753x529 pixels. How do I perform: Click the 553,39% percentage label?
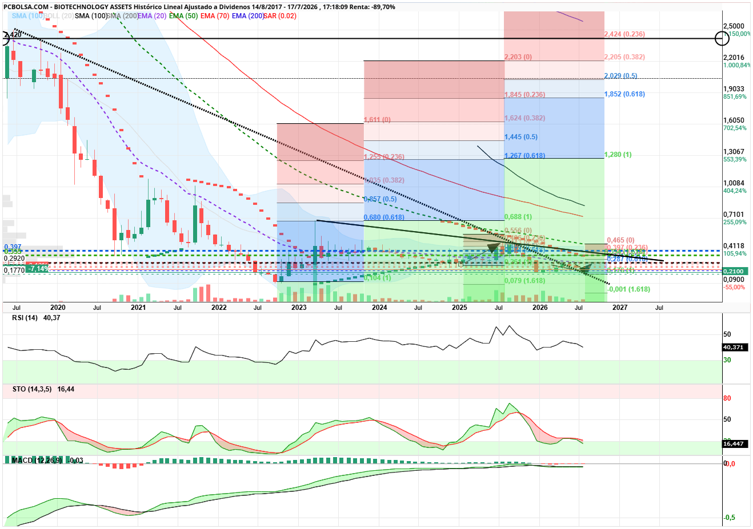735,159
